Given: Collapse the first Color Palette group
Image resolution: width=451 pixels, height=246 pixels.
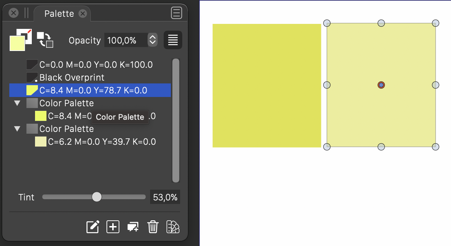Looking at the screenshot, I should (x=17, y=103).
